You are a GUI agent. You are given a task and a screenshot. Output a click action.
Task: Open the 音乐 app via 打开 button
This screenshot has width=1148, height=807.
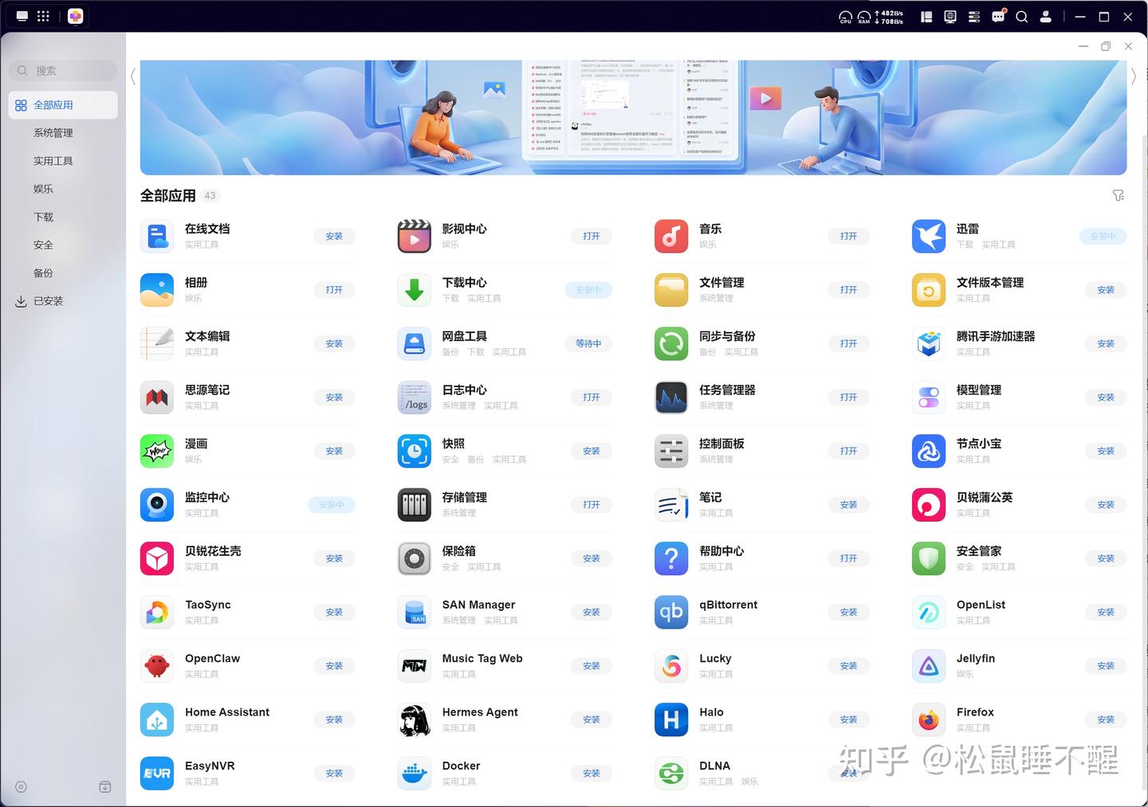click(x=848, y=237)
